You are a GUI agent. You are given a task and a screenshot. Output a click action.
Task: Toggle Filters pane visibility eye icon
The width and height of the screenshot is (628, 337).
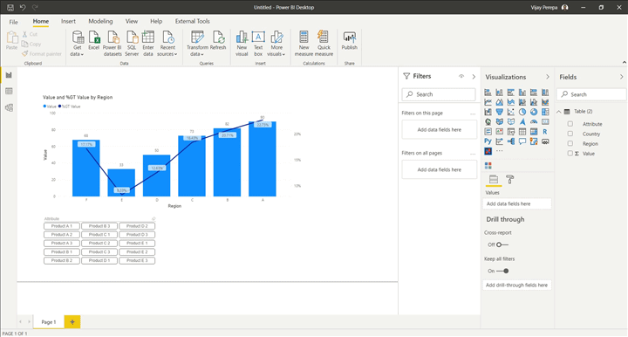tap(461, 76)
